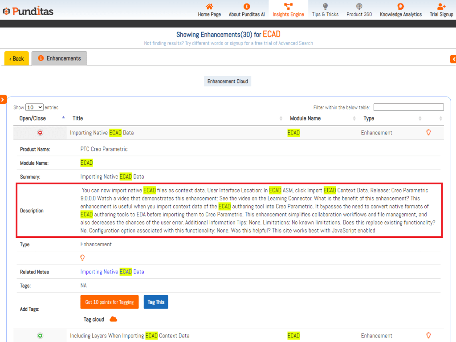Open Knowledge Analytics page
The image size is (456, 342).
(x=400, y=10)
